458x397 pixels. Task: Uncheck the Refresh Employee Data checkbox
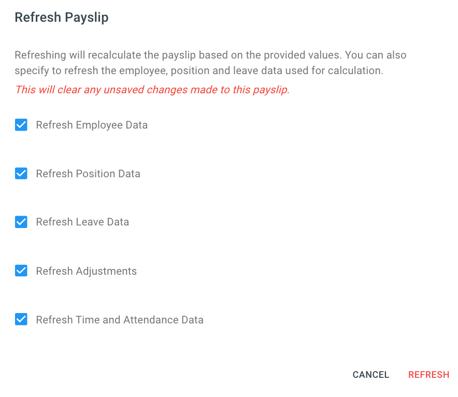tap(21, 125)
